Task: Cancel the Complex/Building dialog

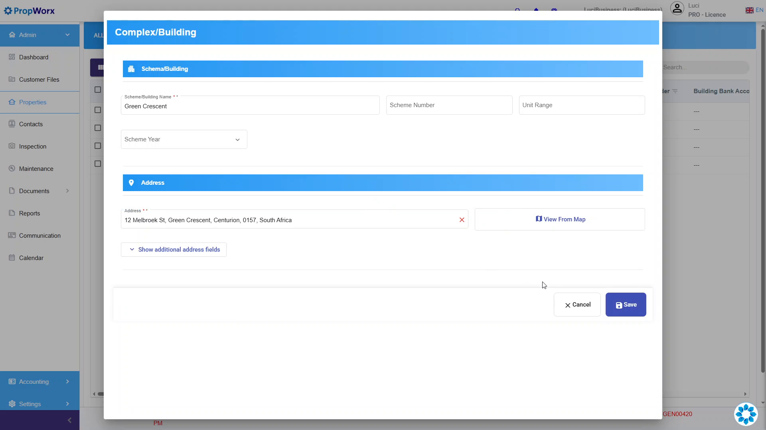Action: [577, 305]
